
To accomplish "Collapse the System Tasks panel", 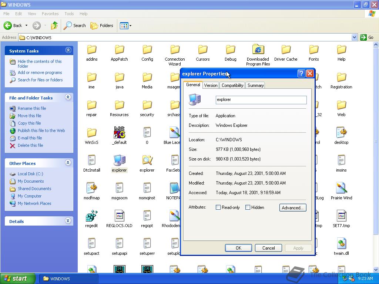I will coord(68,50).
